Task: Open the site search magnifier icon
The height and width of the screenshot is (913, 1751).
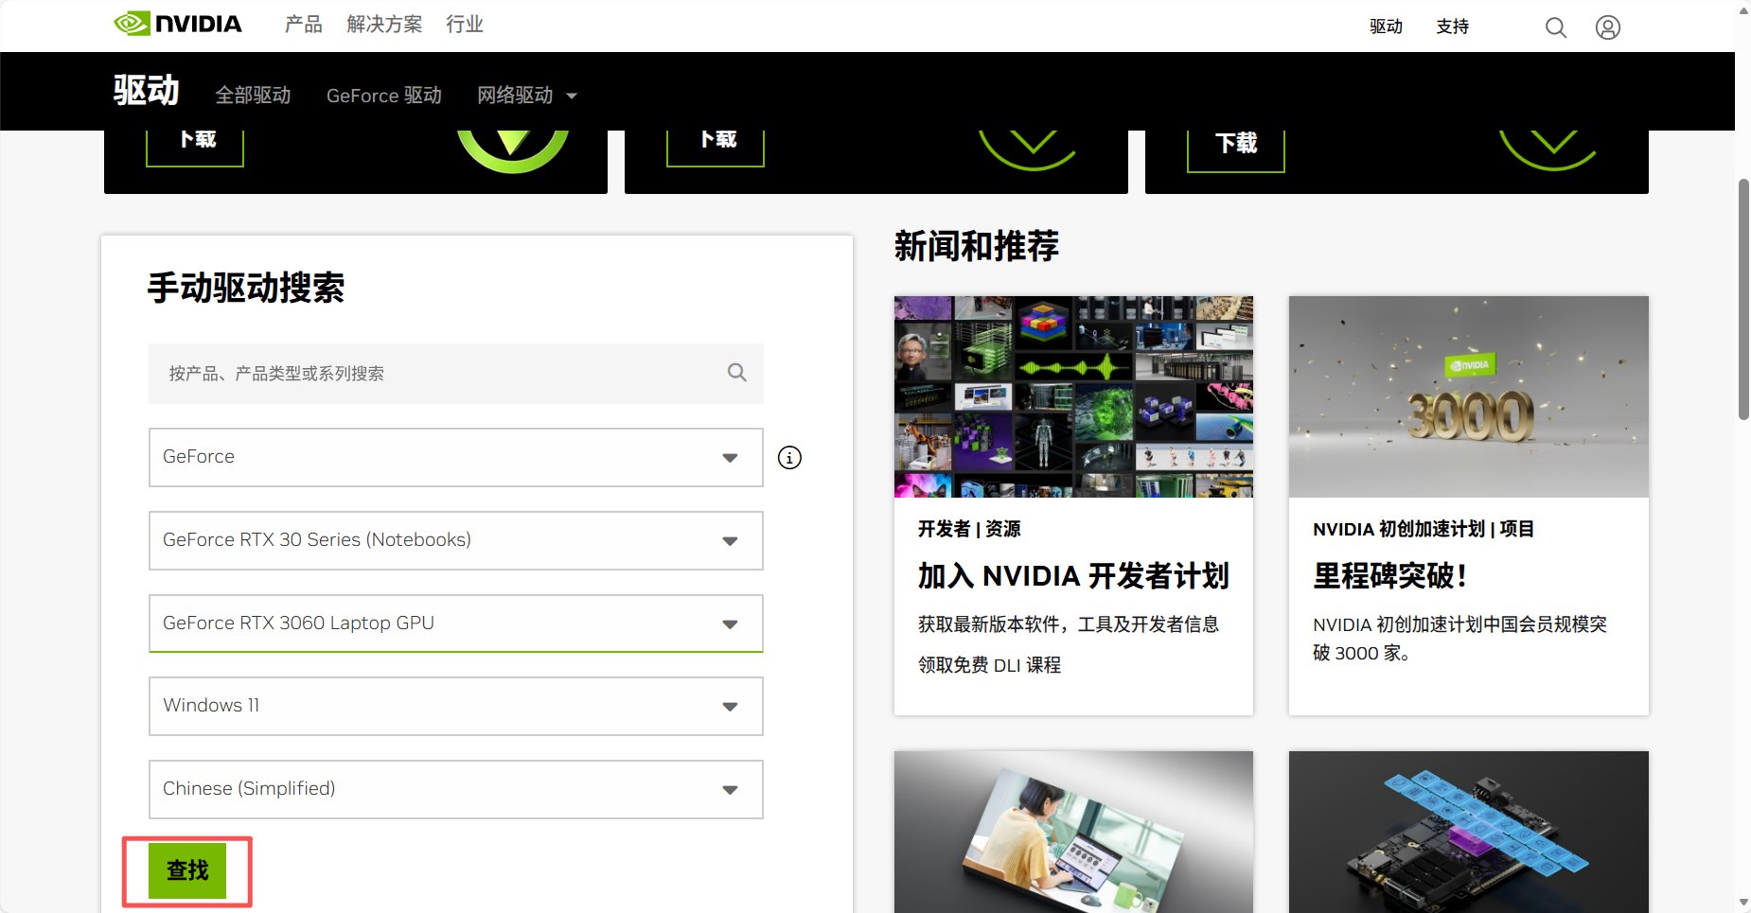Action: coord(1556,27)
